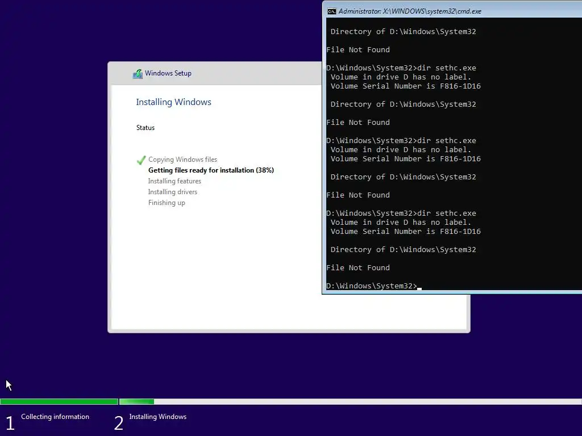Click the Installing Windows stage label at the bottom
The height and width of the screenshot is (436, 582).
158,417
